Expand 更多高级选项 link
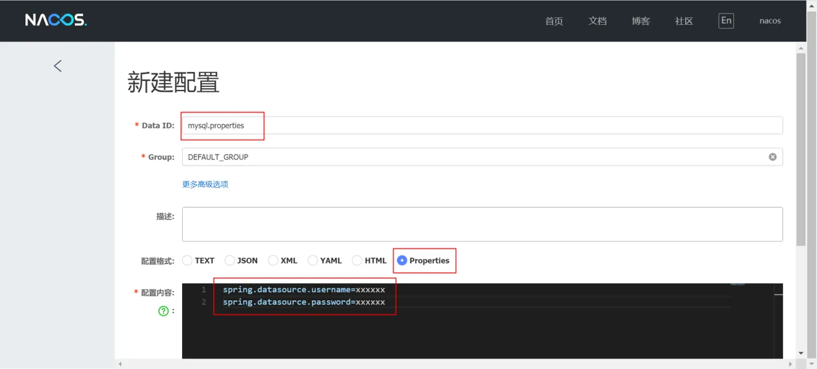 [205, 184]
